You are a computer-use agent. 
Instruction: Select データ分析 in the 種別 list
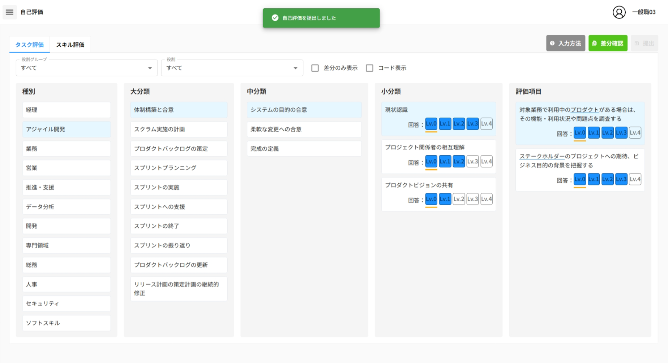pos(67,207)
